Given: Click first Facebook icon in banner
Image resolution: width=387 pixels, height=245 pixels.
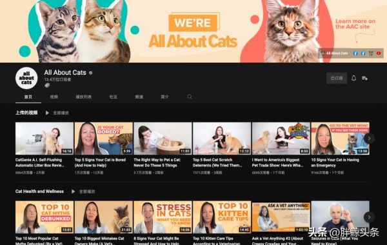Looking at the screenshot, I should coord(355,54).
